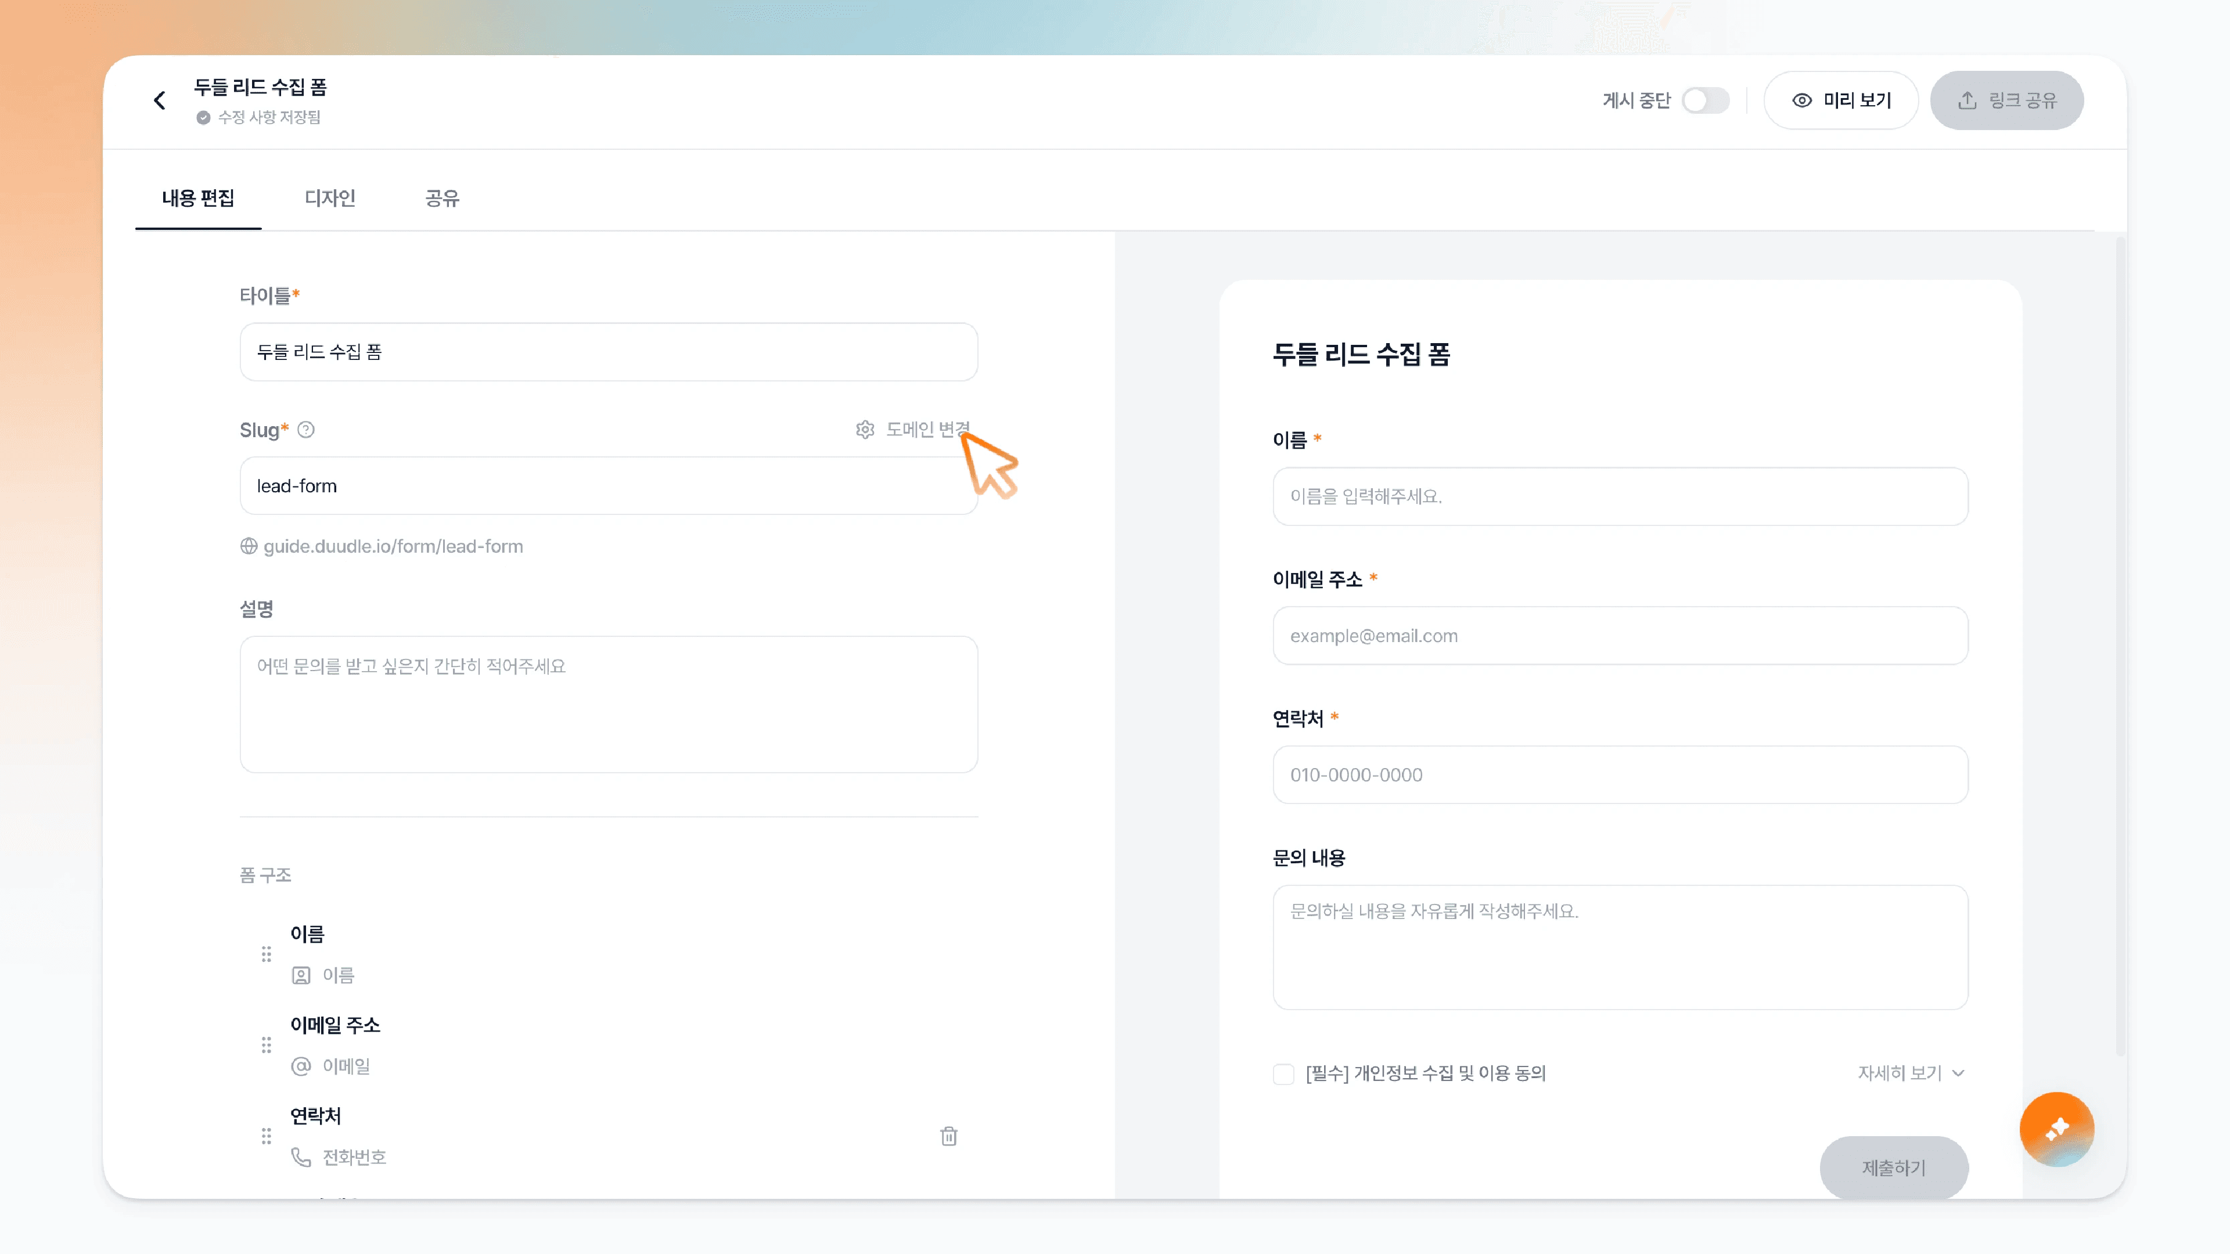
Task: Click the @ email icon under 이메일 주소
Action: tap(300, 1066)
